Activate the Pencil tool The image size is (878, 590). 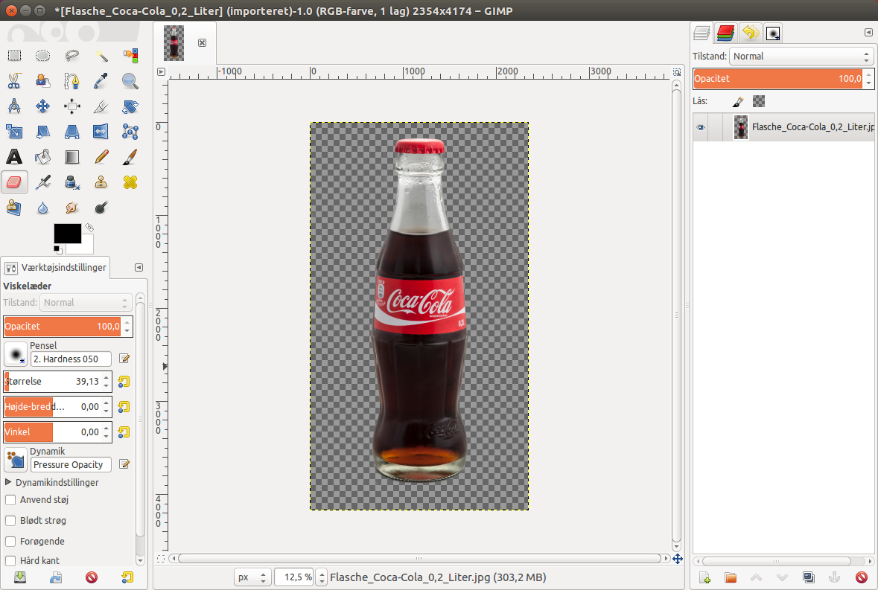(x=101, y=156)
